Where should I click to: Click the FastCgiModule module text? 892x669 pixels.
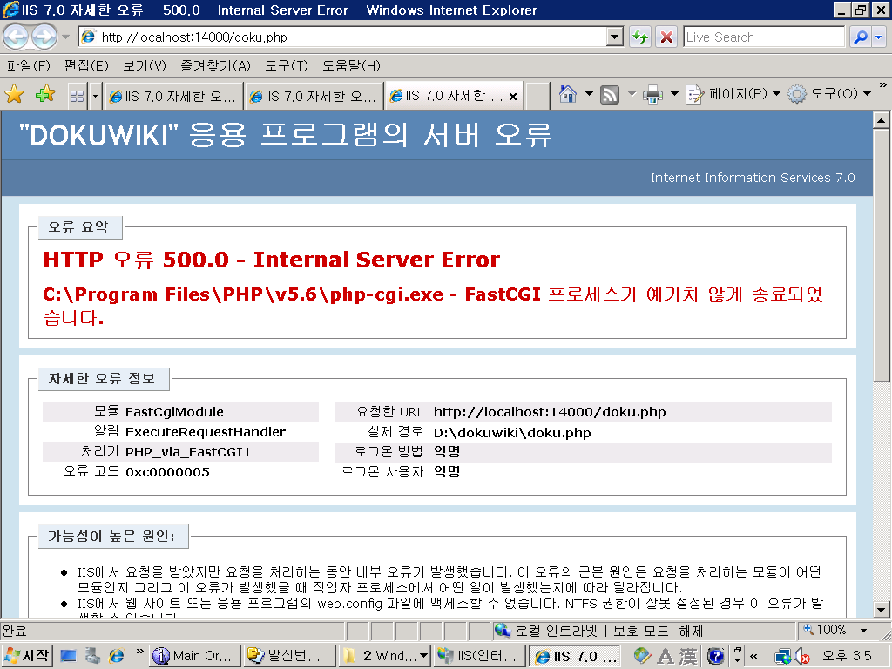click(x=174, y=411)
